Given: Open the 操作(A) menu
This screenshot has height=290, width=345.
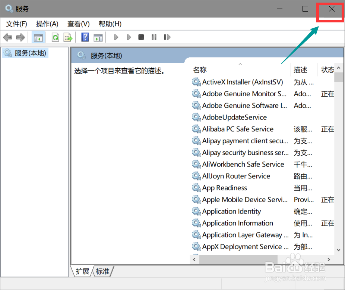Looking at the screenshot, I should (x=47, y=24).
